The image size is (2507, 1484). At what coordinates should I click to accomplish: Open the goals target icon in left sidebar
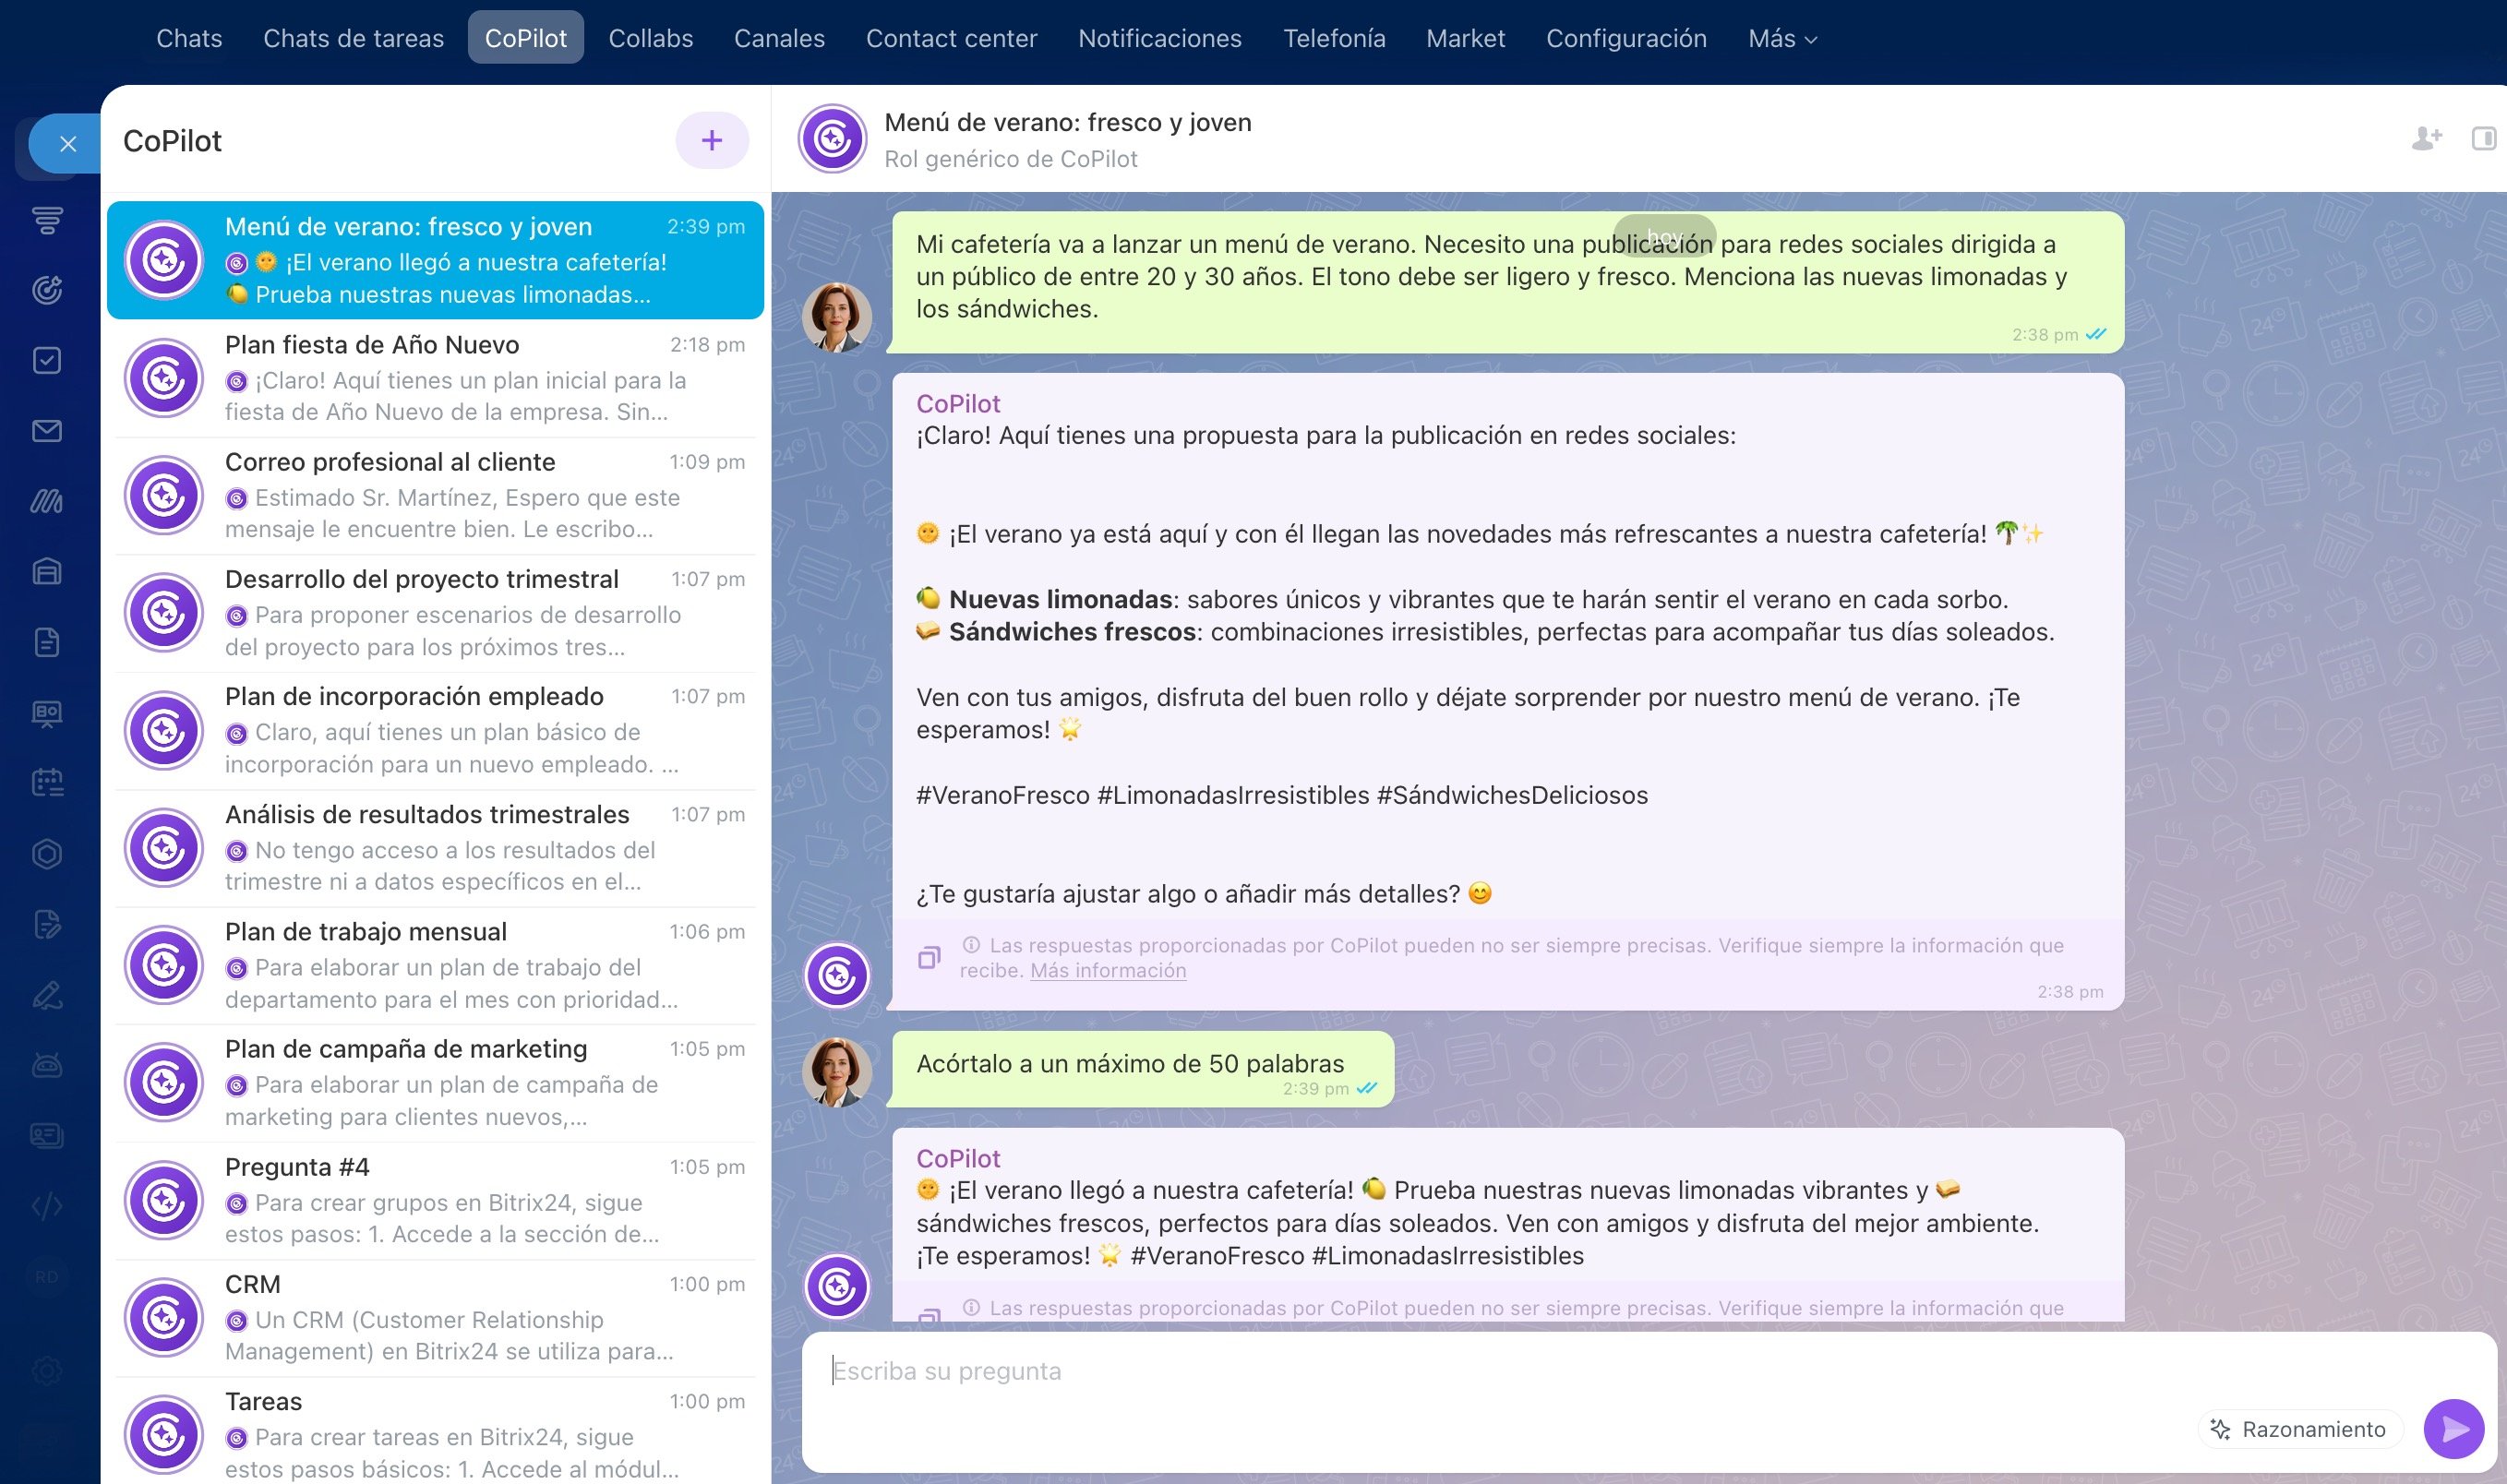(47, 290)
